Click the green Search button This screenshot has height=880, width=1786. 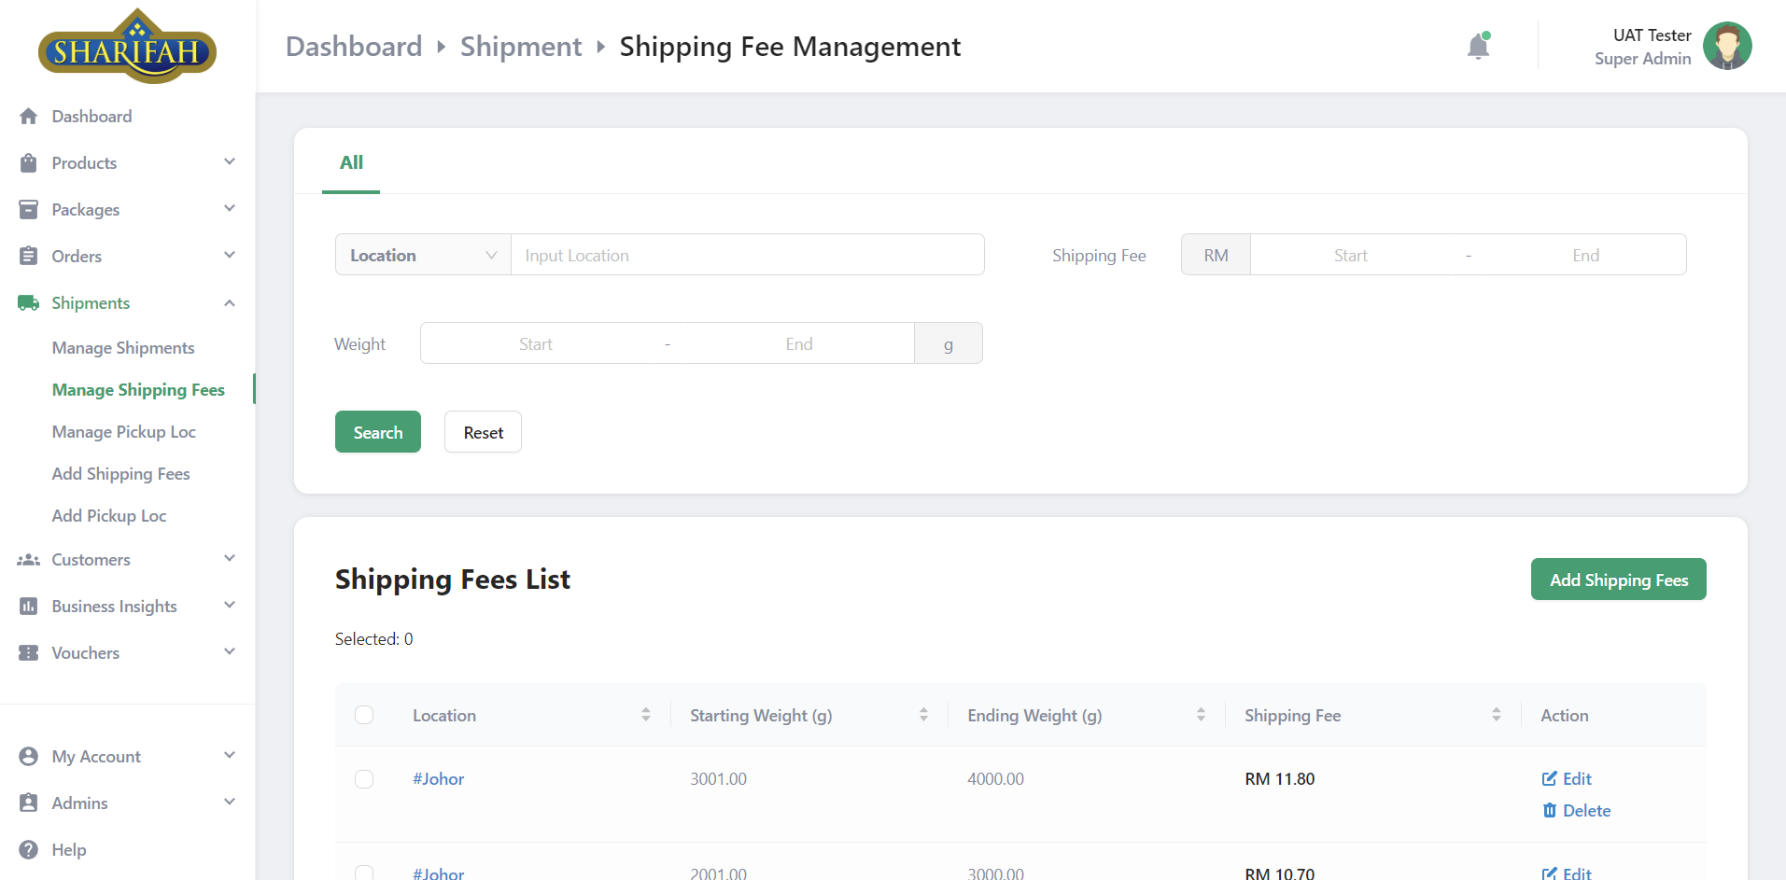click(x=378, y=432)
